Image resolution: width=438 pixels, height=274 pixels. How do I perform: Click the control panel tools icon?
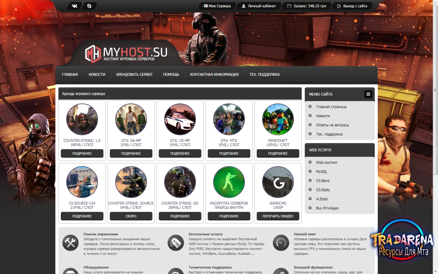click(x=70, y=243)
